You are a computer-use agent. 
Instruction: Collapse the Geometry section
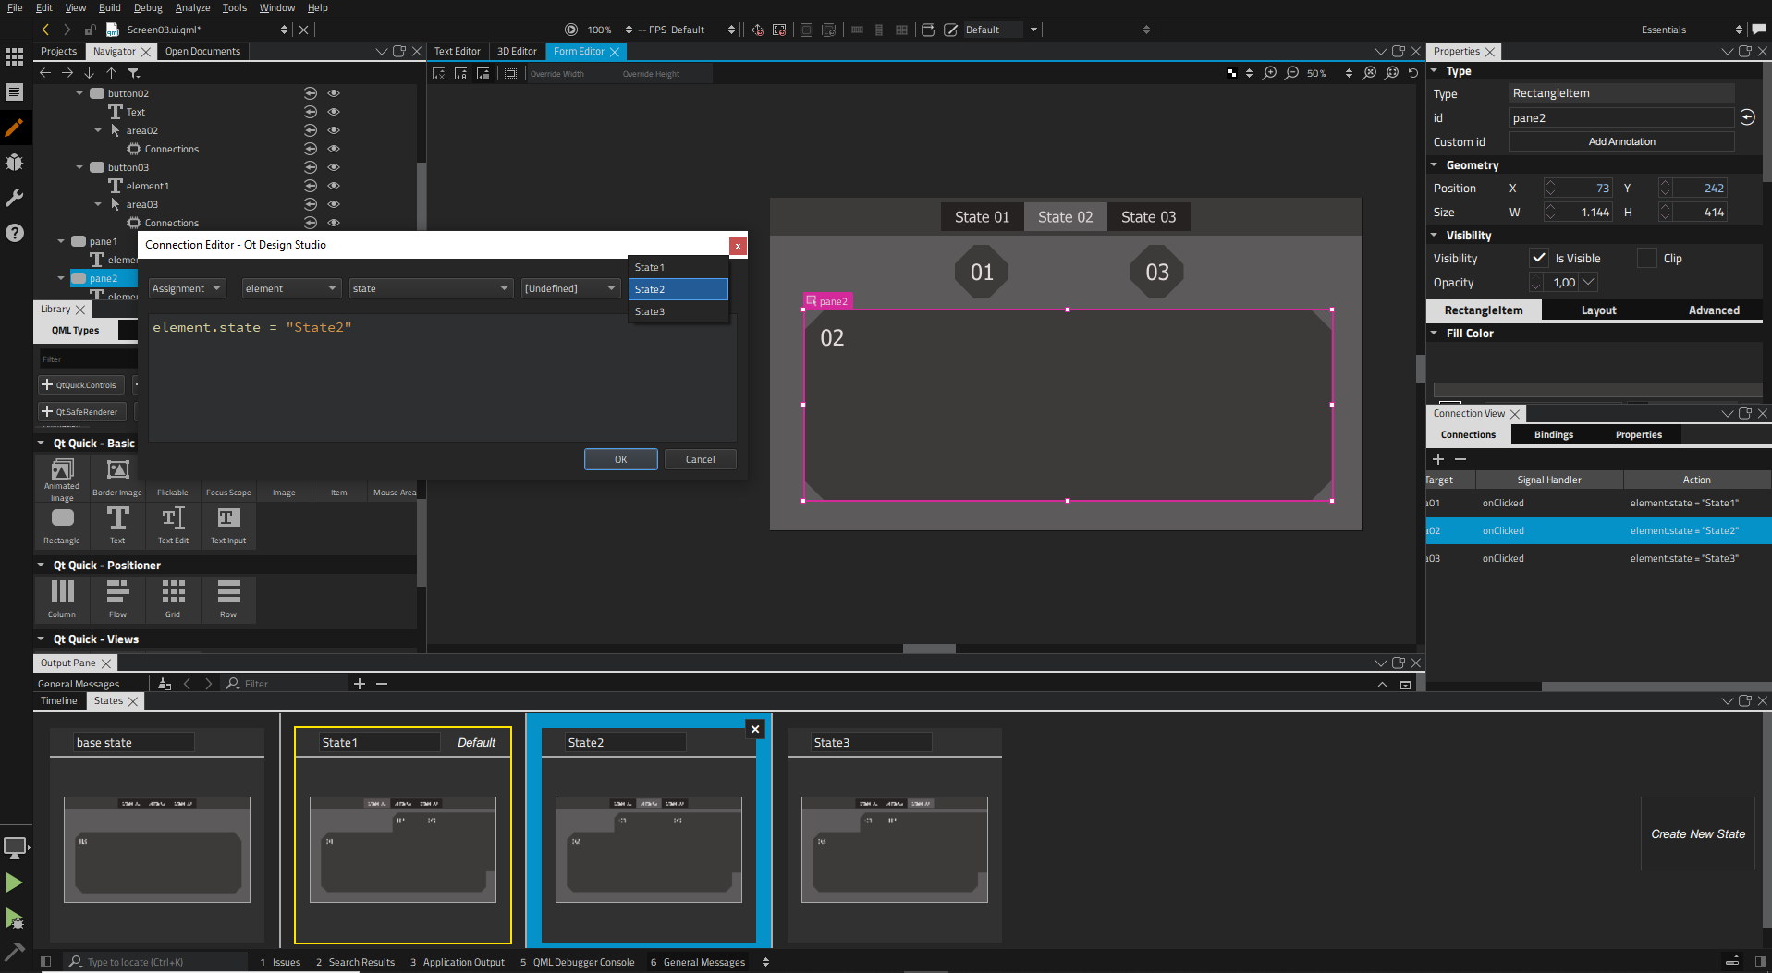[1434, 165]
